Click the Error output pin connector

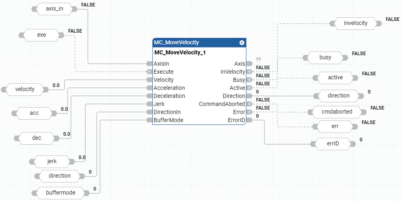click(x=250, y=112)
